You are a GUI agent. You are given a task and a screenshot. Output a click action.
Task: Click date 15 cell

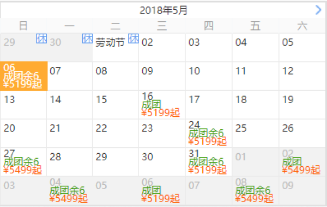116,105
